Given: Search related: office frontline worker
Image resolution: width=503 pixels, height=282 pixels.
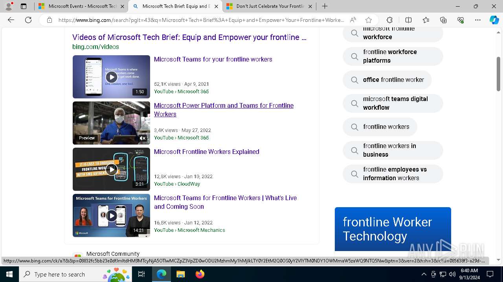Looking at the screenshot, I should click(x=387, y=80).
